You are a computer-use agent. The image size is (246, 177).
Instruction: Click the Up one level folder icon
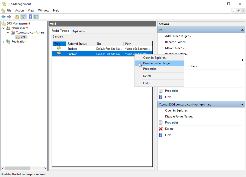coord(17,16)
